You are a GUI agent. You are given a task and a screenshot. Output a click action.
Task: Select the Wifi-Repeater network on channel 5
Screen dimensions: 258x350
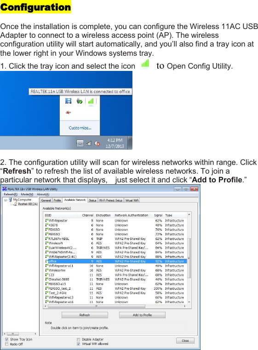[115, 221]
